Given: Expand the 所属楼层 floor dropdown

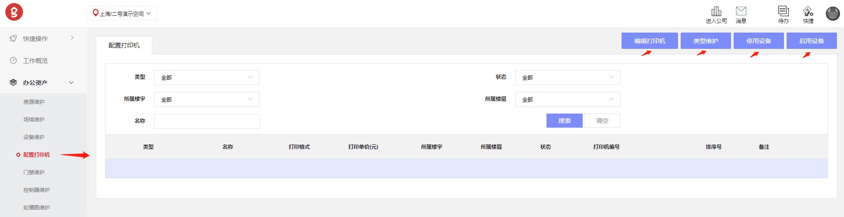Looking at the screenshot, I should click(x=567, y=99).
